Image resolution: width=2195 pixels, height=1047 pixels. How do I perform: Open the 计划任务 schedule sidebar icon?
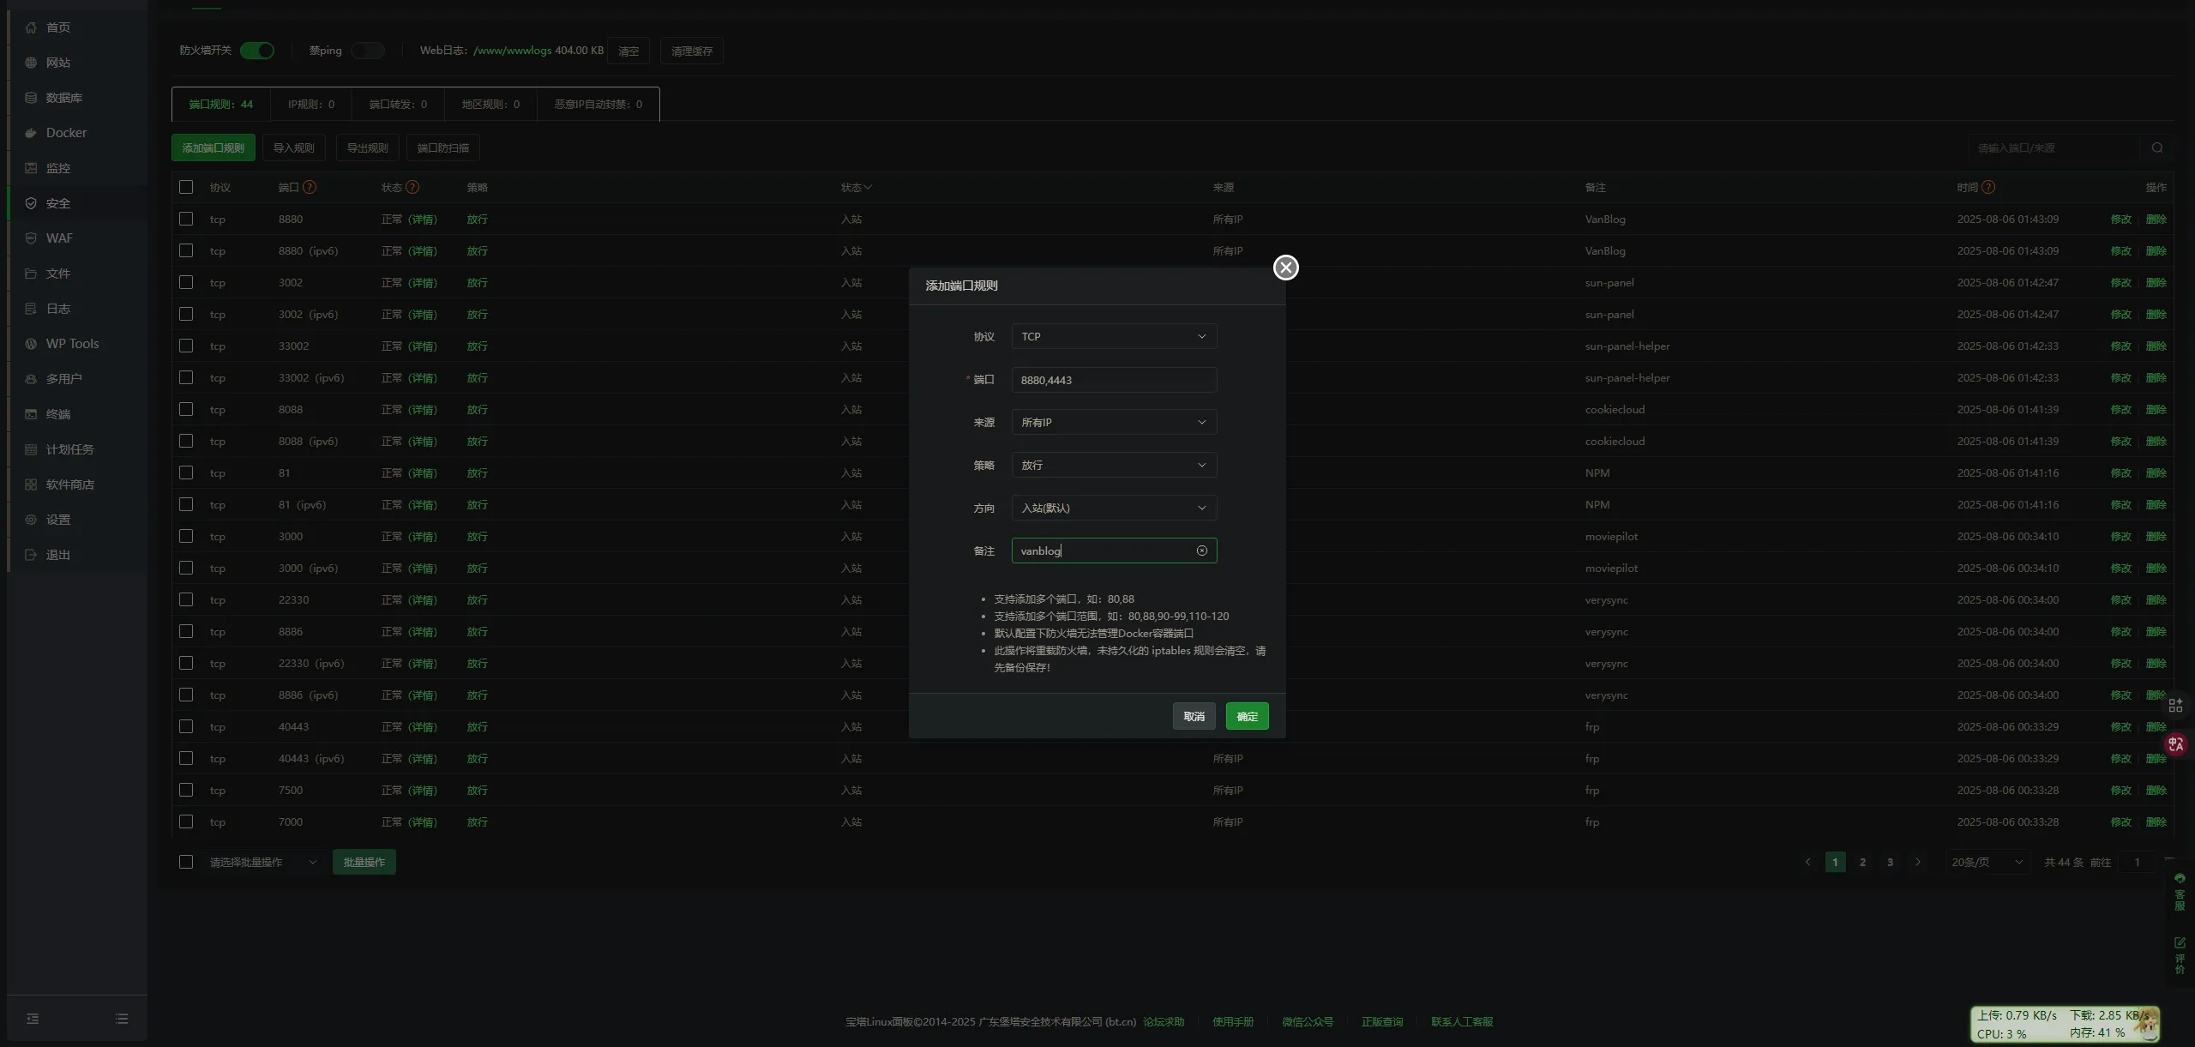(x=31, y=449)
